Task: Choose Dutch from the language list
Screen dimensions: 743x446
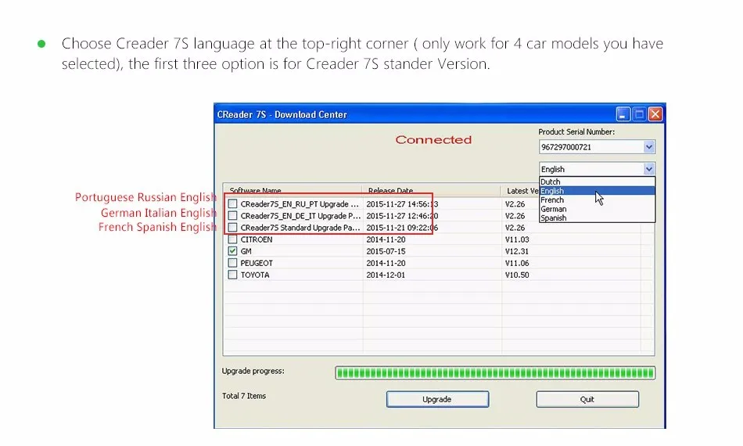Action: pyautogui.click(x=551, y=182)
